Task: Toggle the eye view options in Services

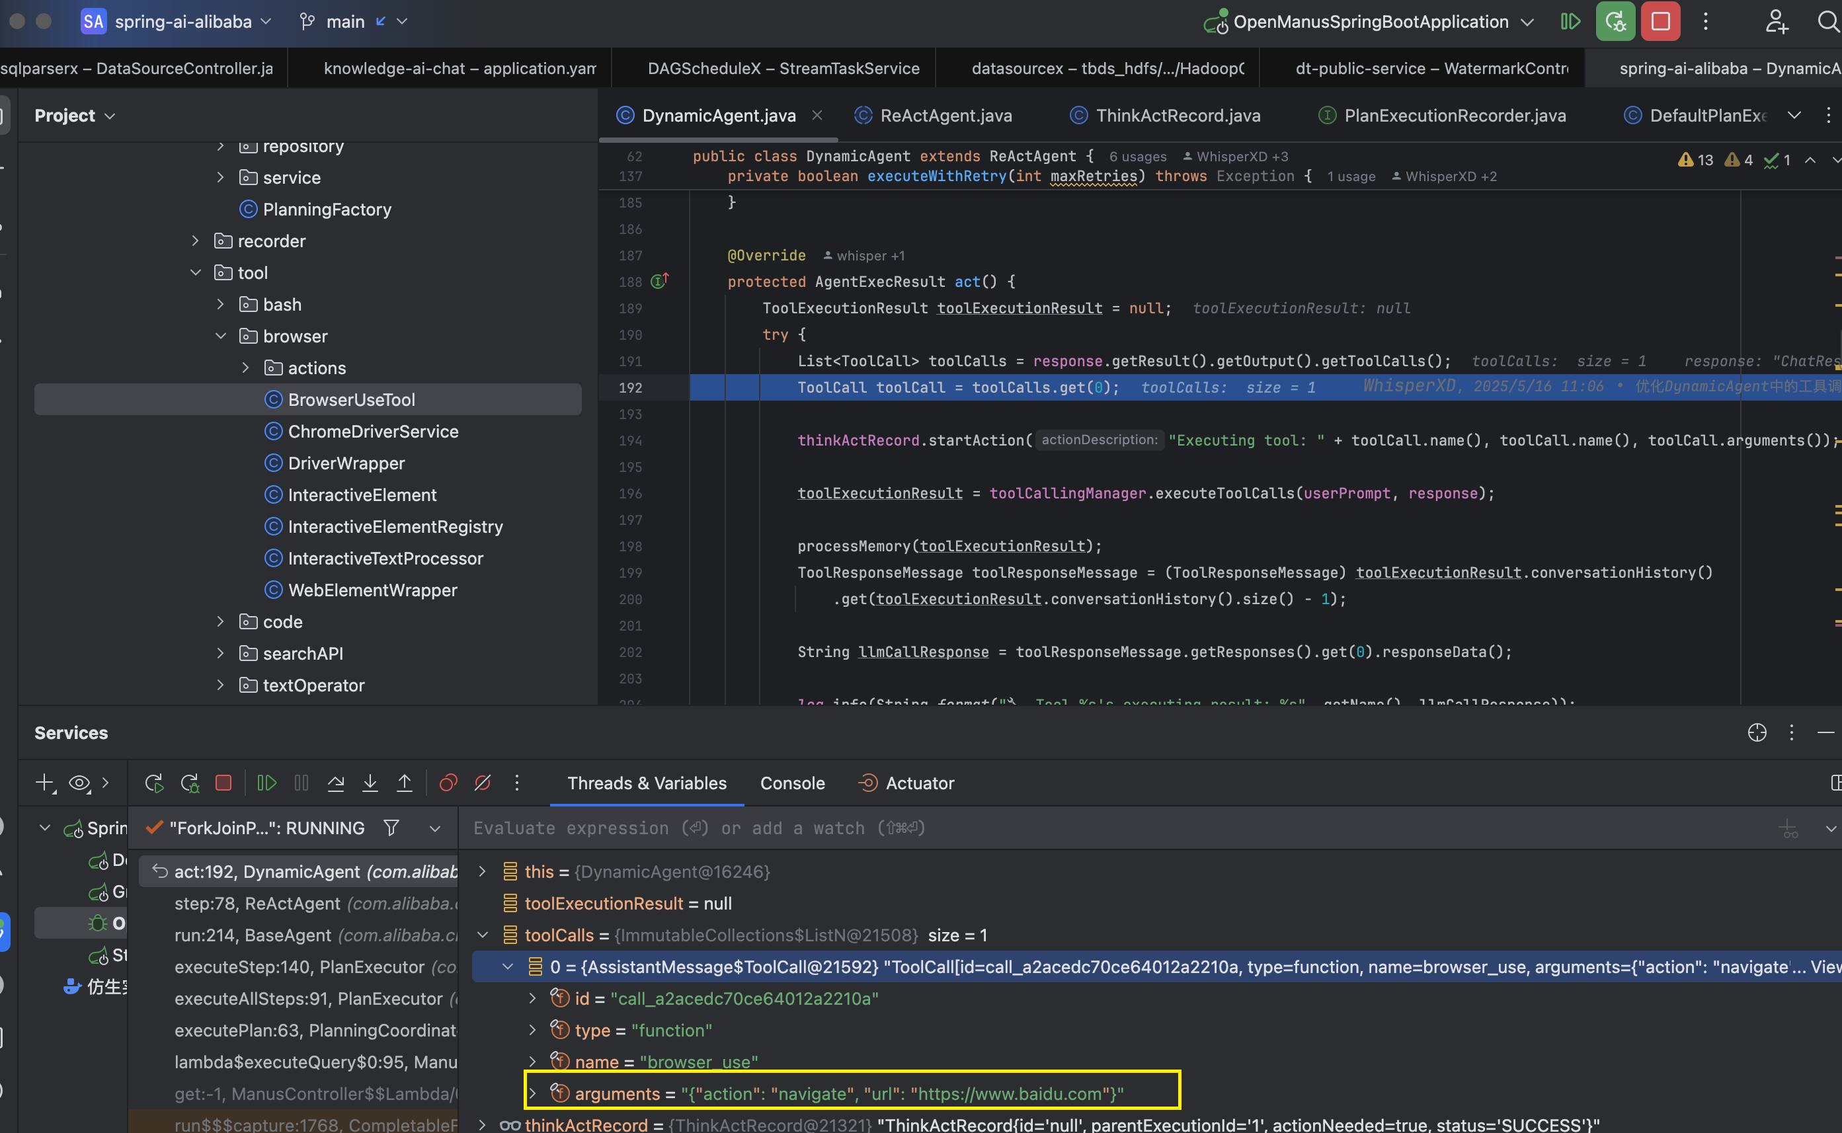Action: (x=79, y=783)
